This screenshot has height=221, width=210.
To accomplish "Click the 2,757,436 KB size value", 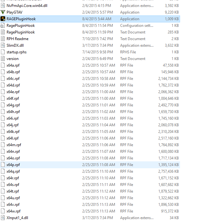I will (168, 171).
